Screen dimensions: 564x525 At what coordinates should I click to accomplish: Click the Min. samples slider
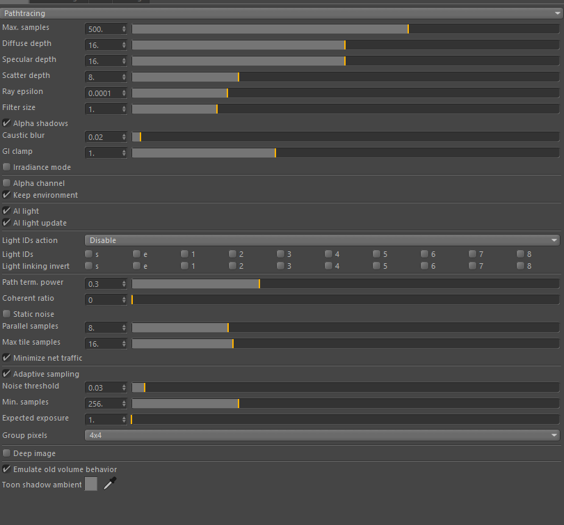346,403
